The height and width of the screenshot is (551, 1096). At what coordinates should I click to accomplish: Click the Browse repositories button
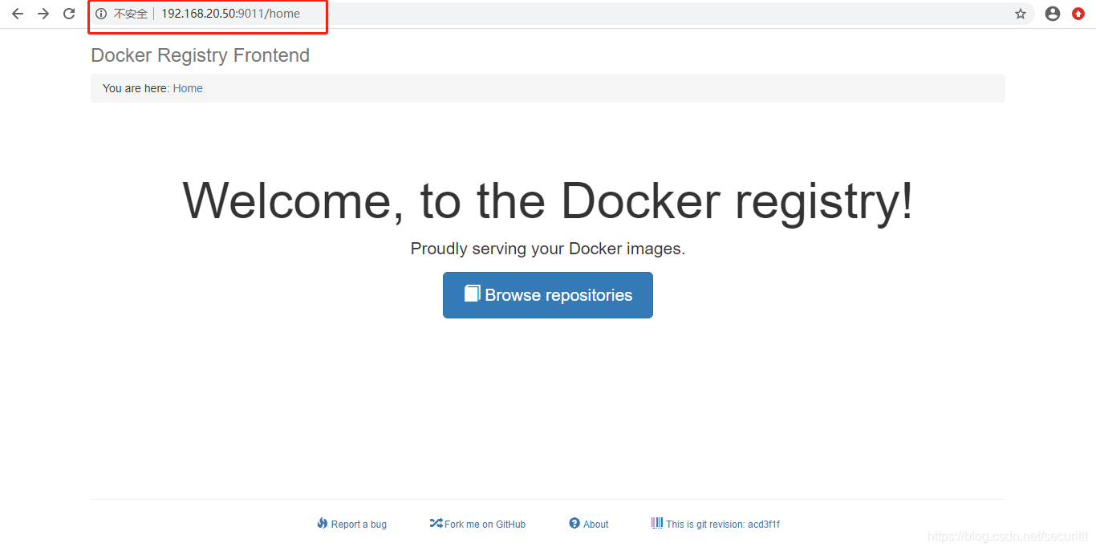[x=548, y=295]
